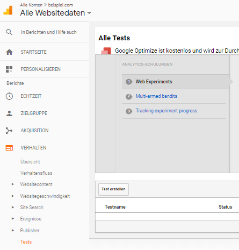The width and height of the screenshot is (239, 250).
Task: Click the orange Verhalten icon
Action: click(x=9, y=148)
